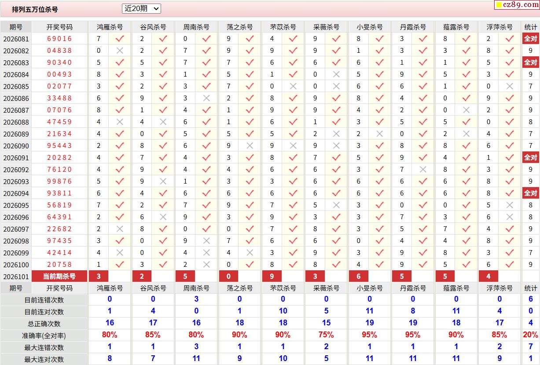Click draw number 99876

click(59, 181)
